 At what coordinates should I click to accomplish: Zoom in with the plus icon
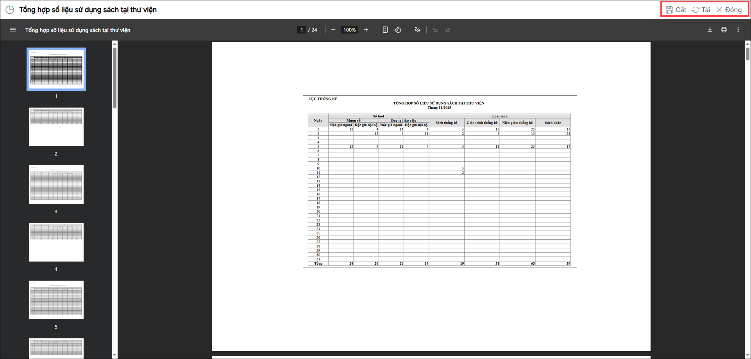click(366, 30)
